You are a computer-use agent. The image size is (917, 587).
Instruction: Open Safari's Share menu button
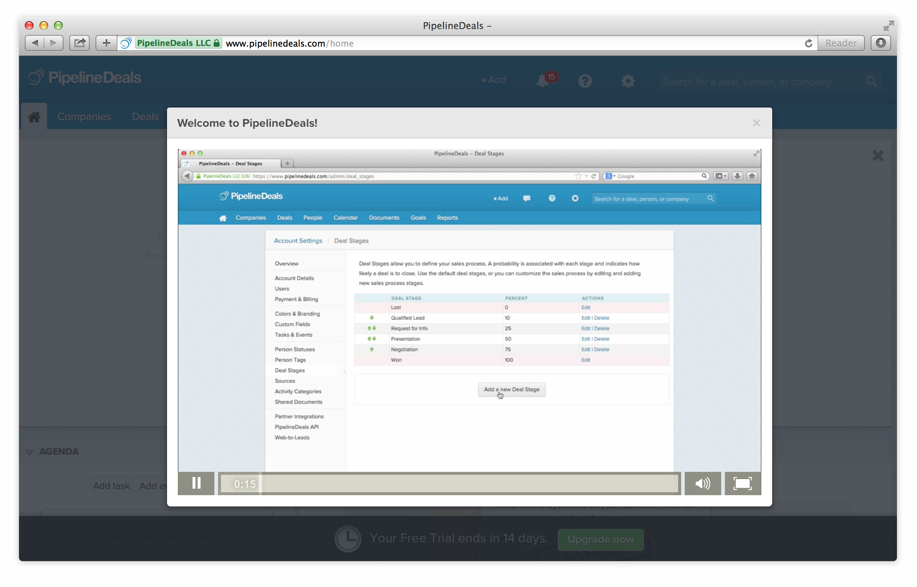tap(79, 43)
